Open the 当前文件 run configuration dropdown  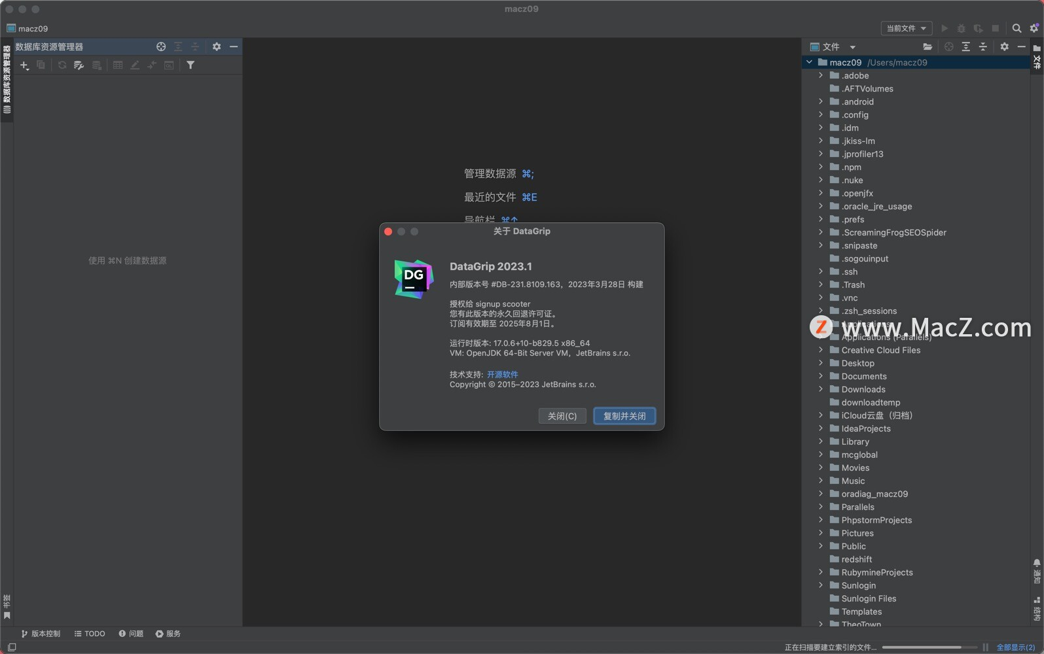coord(906,28)
